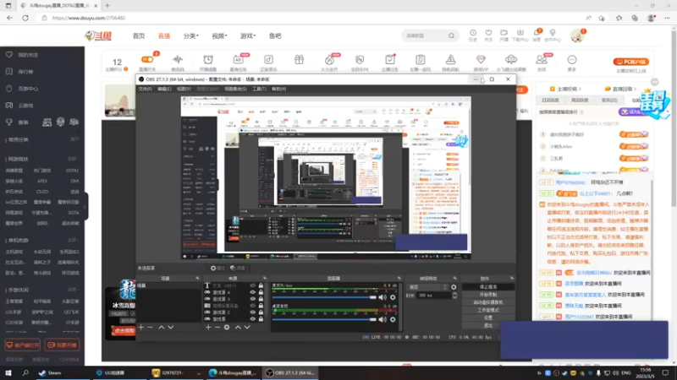The width and height of the screenshot is (677, 380).
Task: Open 推流码 waveform icon in streamer toolbar
Action: 178,59
